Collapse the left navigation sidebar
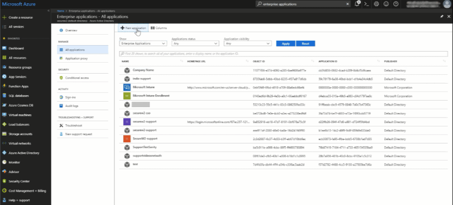This screenshot has height=205, width=453. [48, 10]
